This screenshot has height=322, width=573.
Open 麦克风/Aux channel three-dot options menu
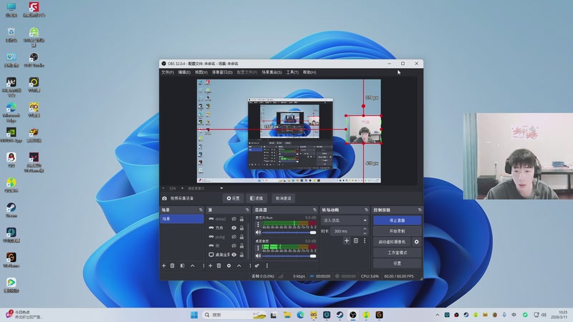[258, 224]
